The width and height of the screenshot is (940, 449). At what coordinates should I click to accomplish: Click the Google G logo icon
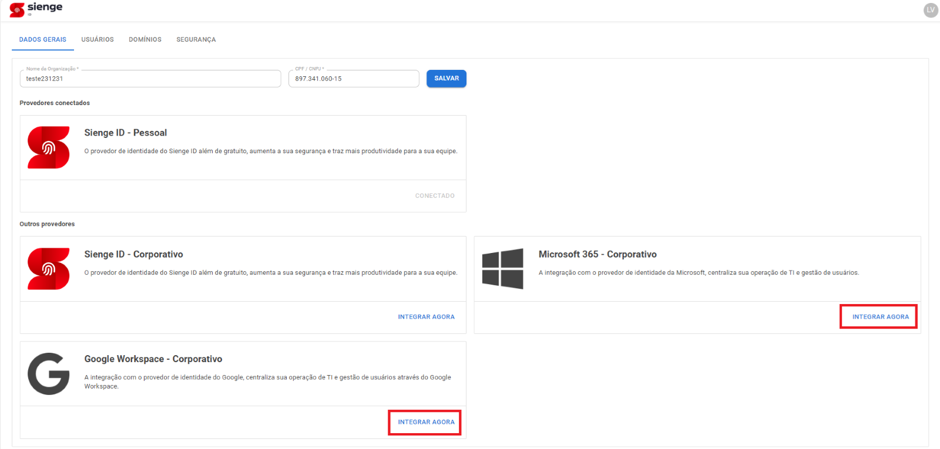[49, 374]
